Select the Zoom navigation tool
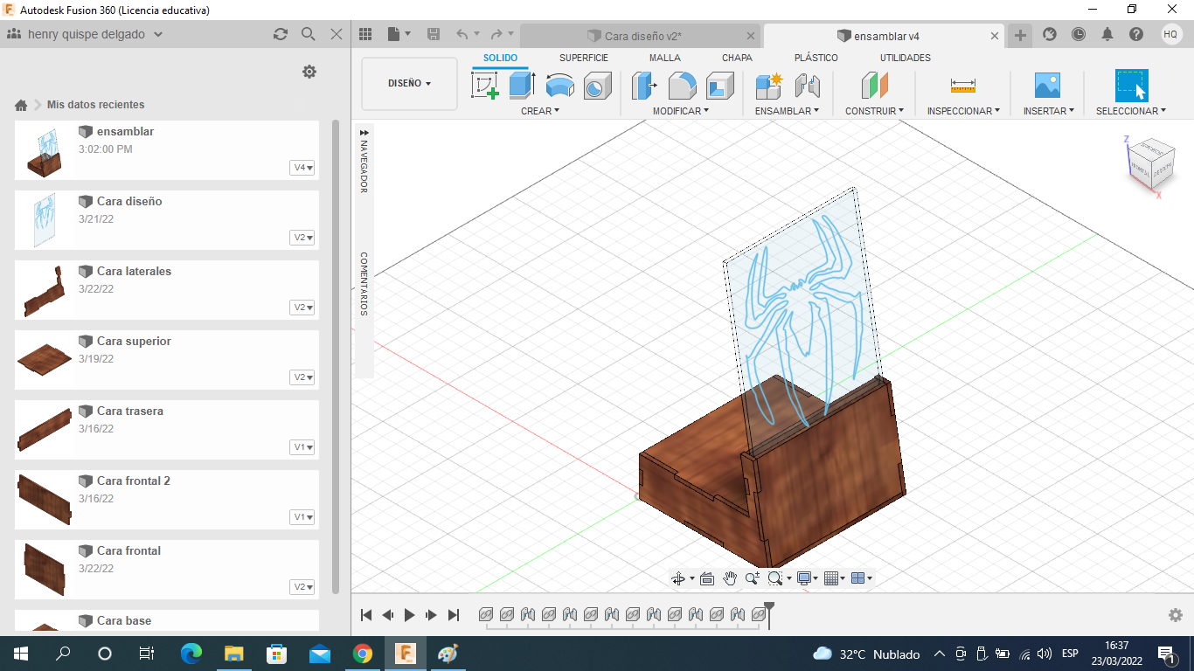Viewport: 1194px width, 671px height. [752, 578]
